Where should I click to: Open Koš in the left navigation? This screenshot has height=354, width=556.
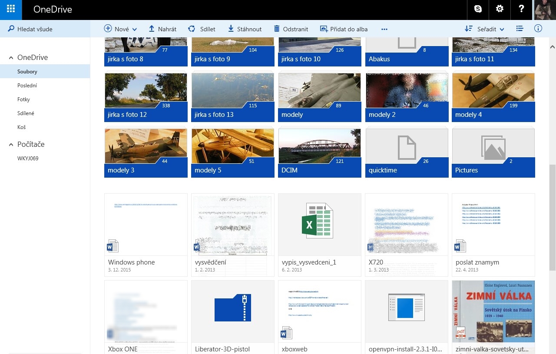[x=21, y=127]
